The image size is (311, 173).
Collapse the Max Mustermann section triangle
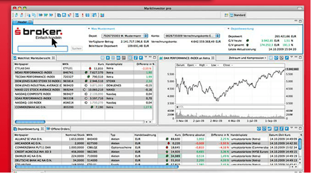(89, 29)
